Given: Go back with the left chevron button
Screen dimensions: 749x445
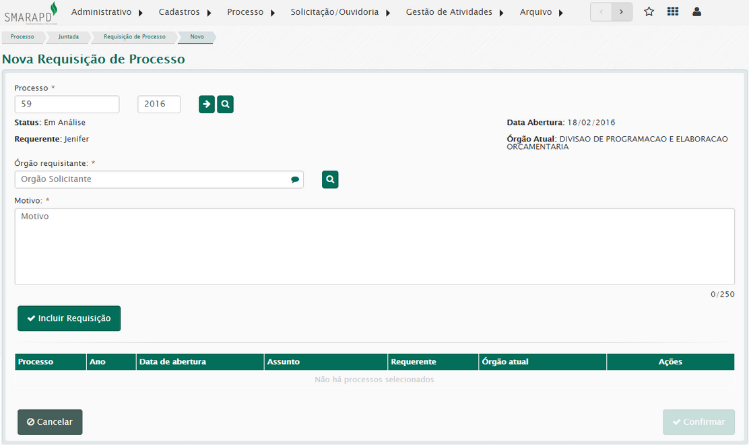Looking at the screenshot, I should (x=601, y=12).
